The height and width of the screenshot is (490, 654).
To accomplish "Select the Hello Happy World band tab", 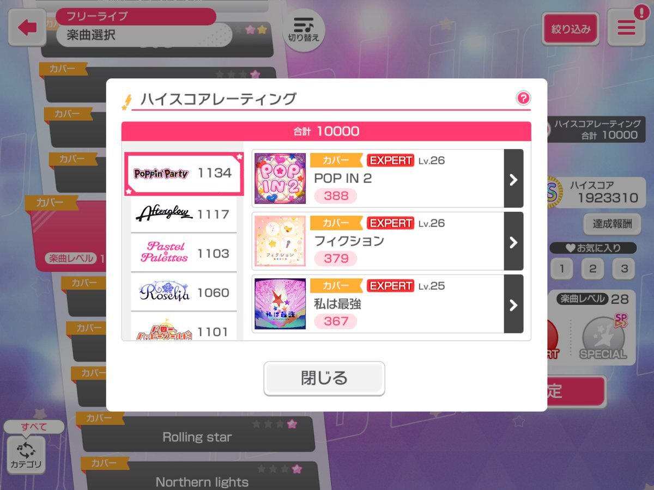I will [184, 328].
